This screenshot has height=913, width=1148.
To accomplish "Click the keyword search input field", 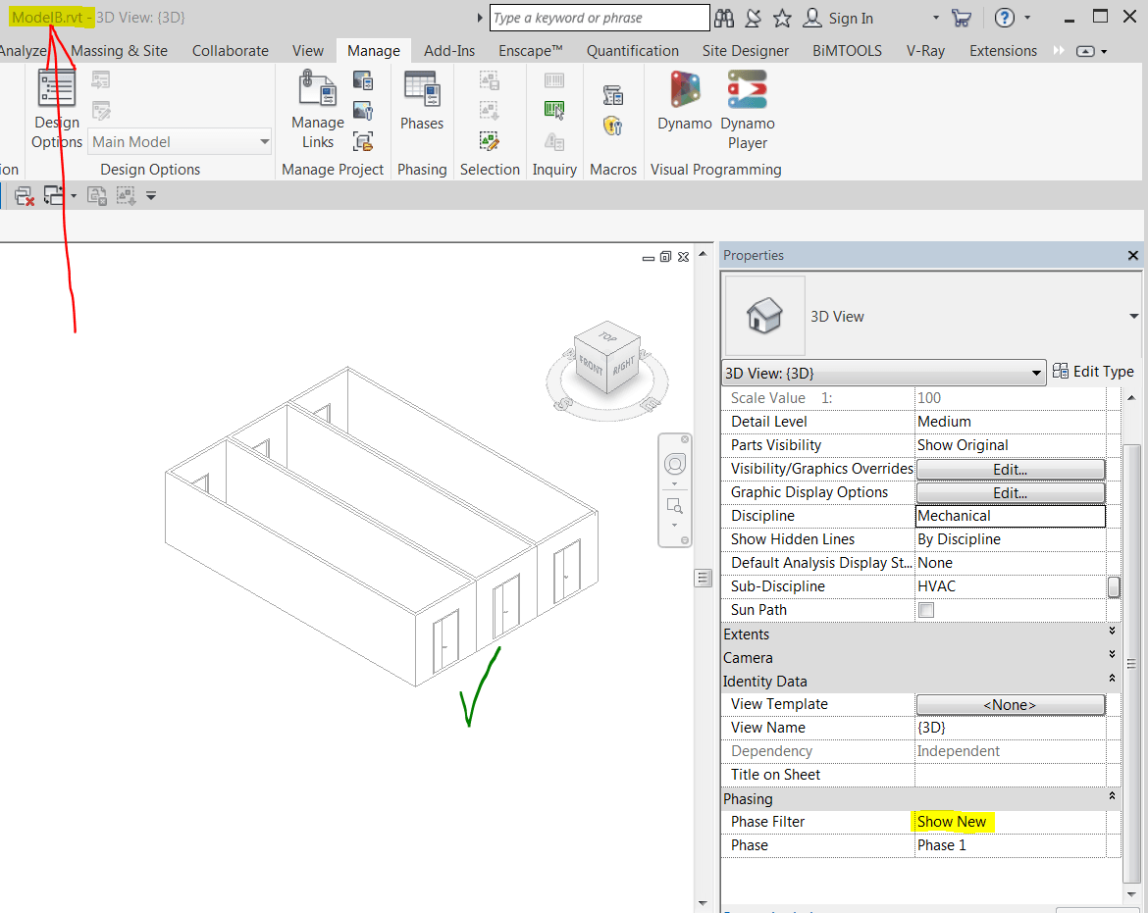I will (x=599, y=18).
